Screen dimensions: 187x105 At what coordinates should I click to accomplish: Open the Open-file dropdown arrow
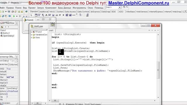(x=6, y=12)
